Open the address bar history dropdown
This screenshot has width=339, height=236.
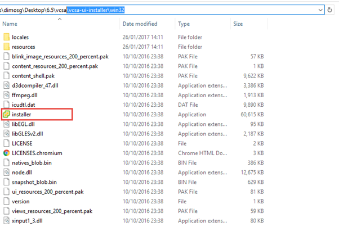pyautogui.click(x=320, y=10)
